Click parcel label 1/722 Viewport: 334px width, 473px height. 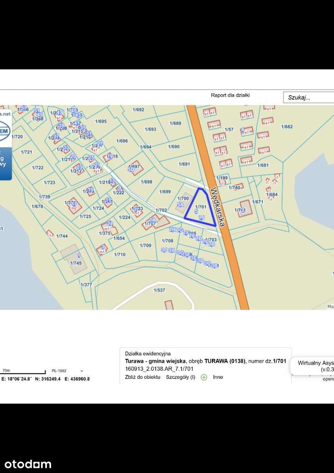click(x=38, y=168)
